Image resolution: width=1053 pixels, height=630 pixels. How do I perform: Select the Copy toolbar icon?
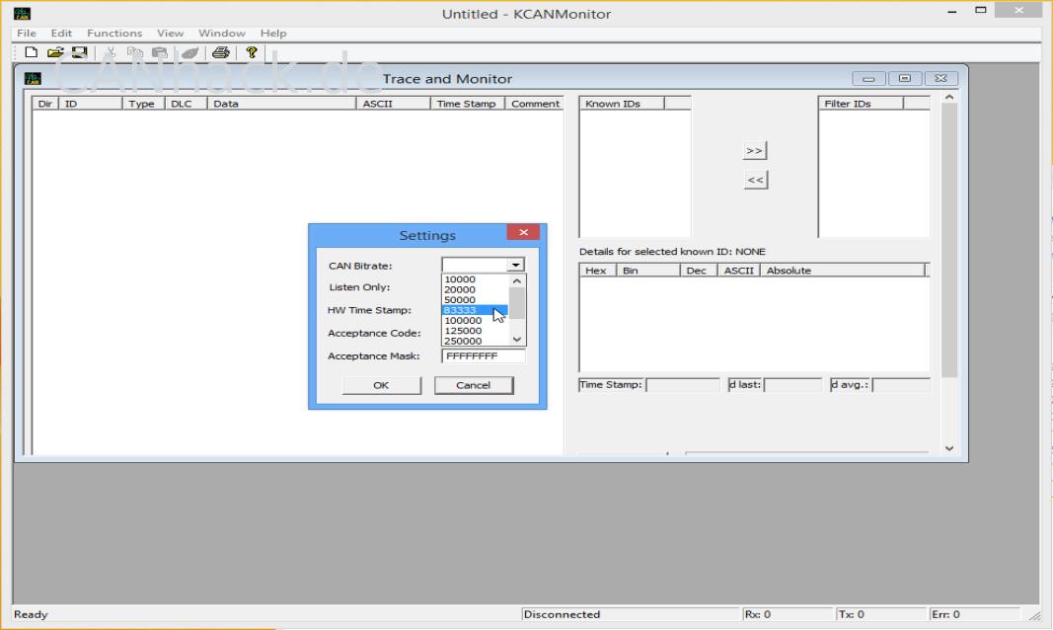135,52
